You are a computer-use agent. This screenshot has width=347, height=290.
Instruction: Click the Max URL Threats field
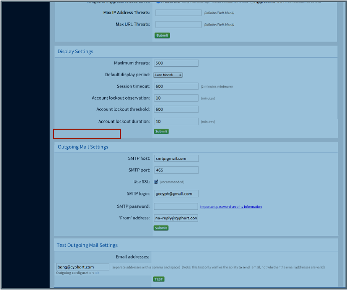coord(179,25)
